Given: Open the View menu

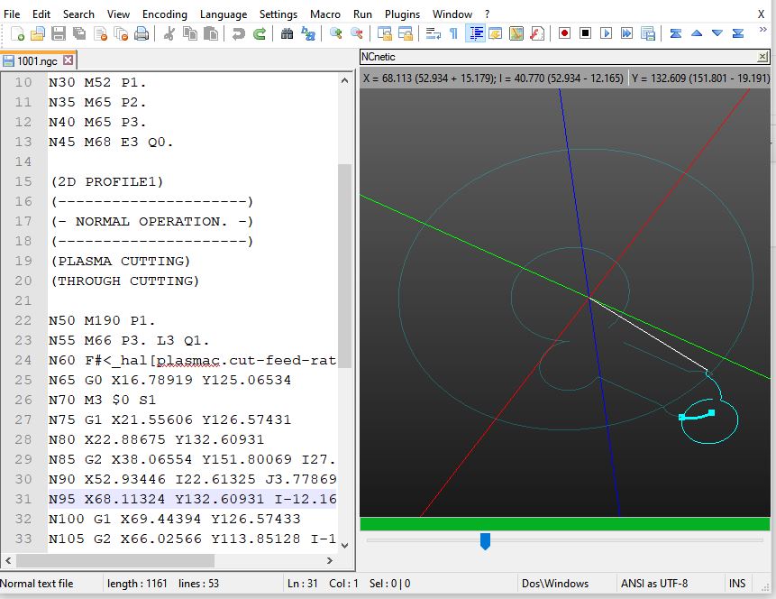Looking at the screenshot, I should 118,14.
